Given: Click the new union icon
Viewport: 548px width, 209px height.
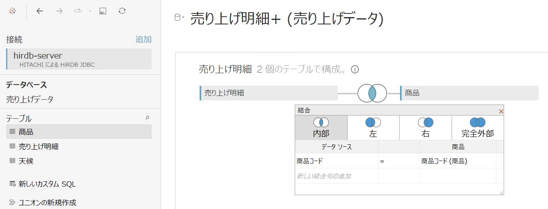Looking at the screenshot, I should coord(12,202).
